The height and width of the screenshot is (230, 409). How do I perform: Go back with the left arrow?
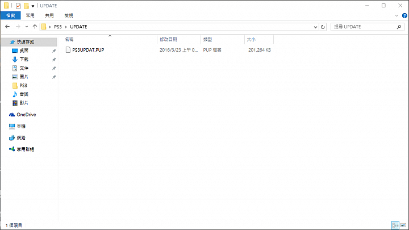click(7, 27)
